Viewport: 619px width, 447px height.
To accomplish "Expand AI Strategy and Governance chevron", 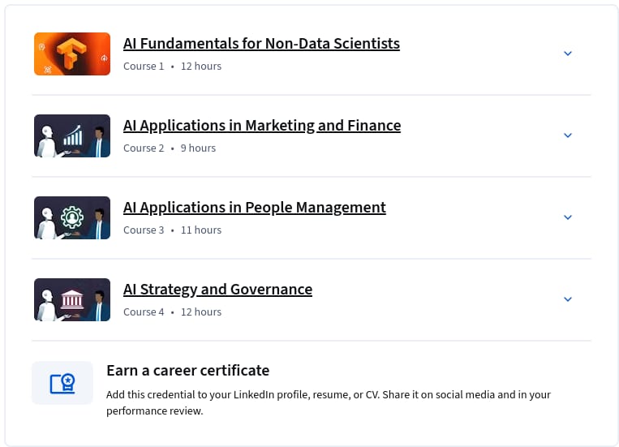I will coord(568,299).
